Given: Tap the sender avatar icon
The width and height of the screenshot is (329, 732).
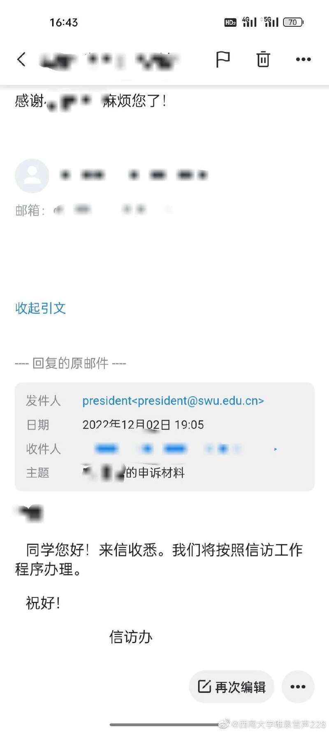Looking at the screenshot, I should click(32, 176).
